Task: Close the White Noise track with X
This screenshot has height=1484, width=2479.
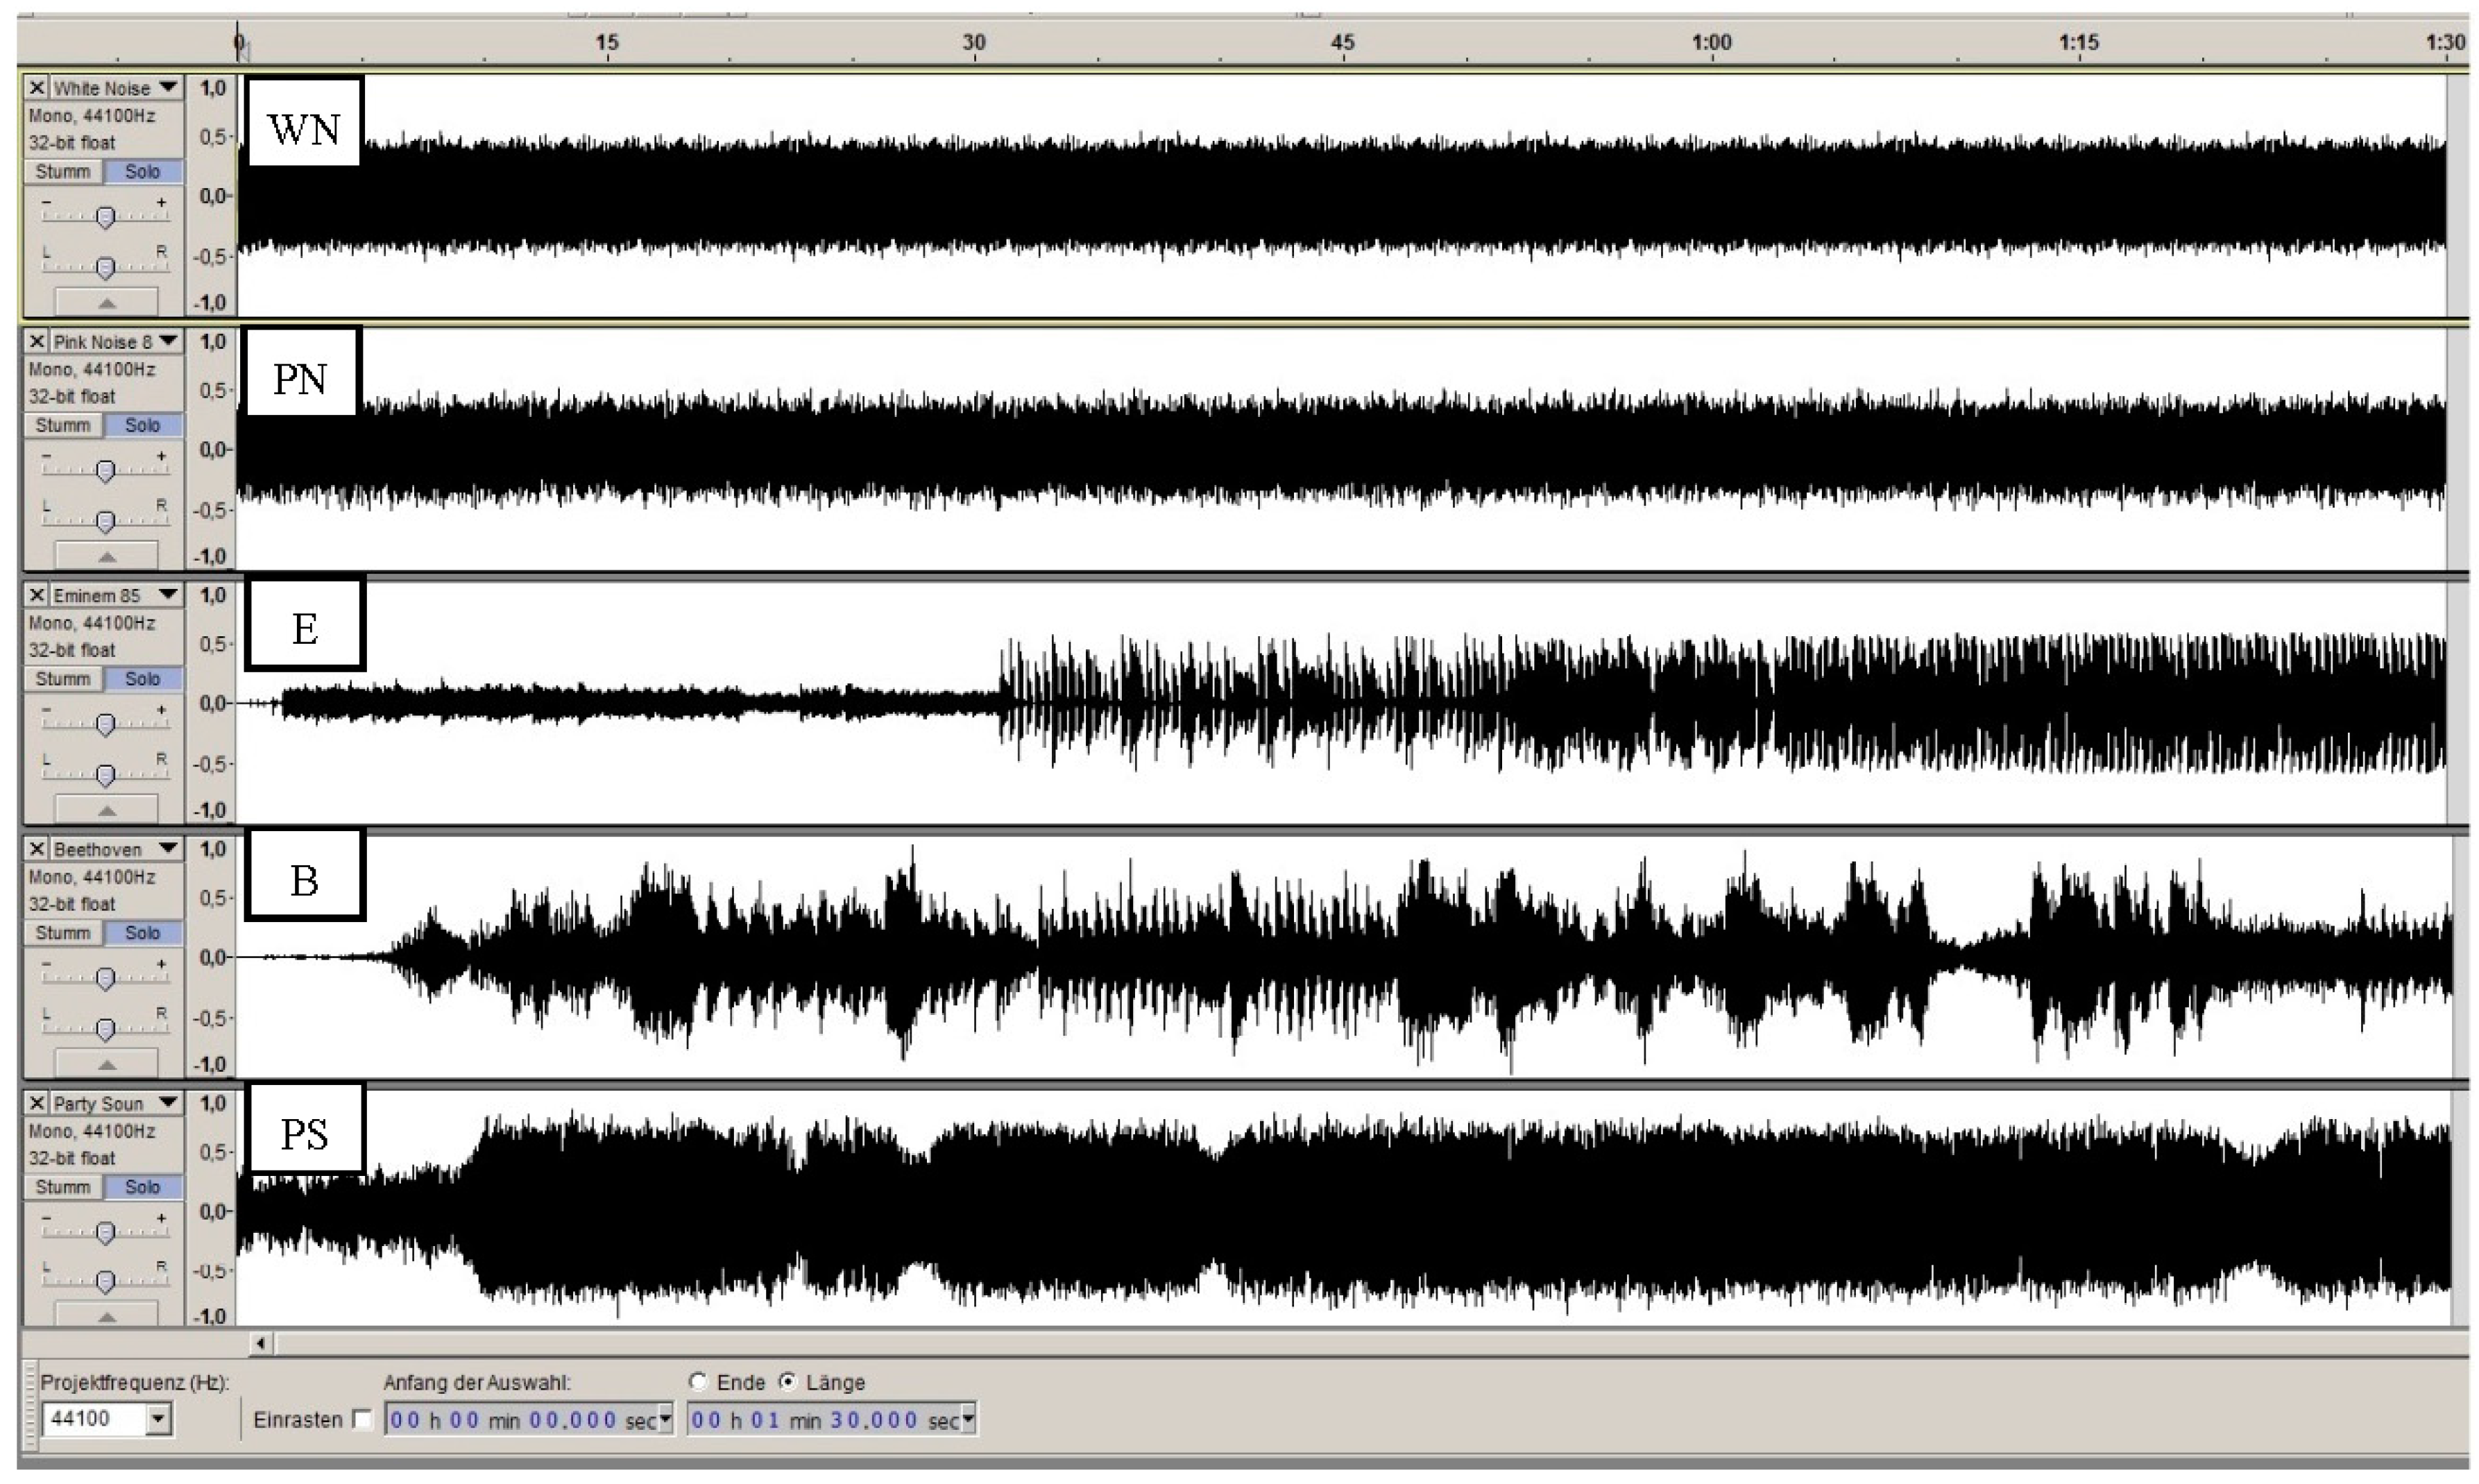Action: click(37, 88)
